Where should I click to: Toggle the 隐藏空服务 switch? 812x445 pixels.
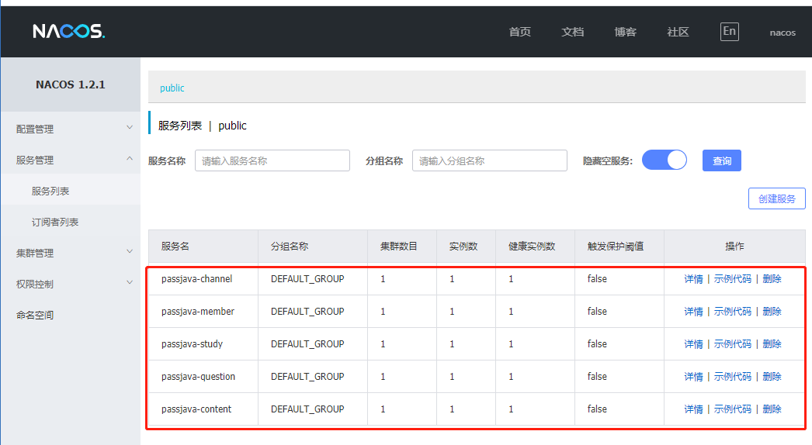(x=665, y=160)
